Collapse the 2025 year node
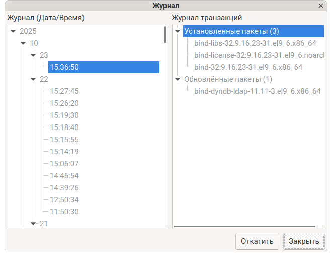 pyautogui.click(x=14, y=31)
